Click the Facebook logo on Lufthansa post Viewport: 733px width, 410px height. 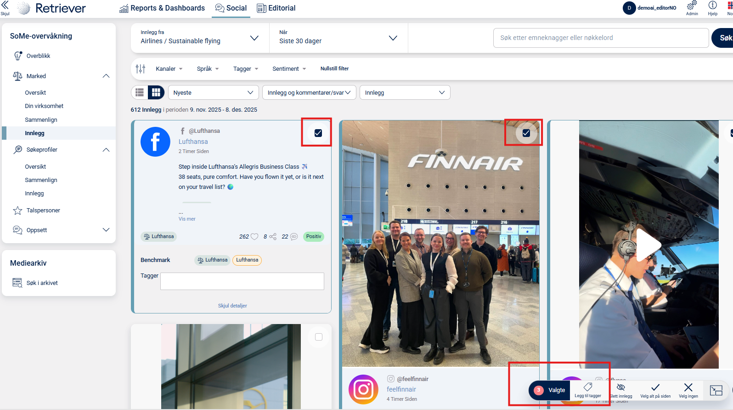click(x=155, y=142)
